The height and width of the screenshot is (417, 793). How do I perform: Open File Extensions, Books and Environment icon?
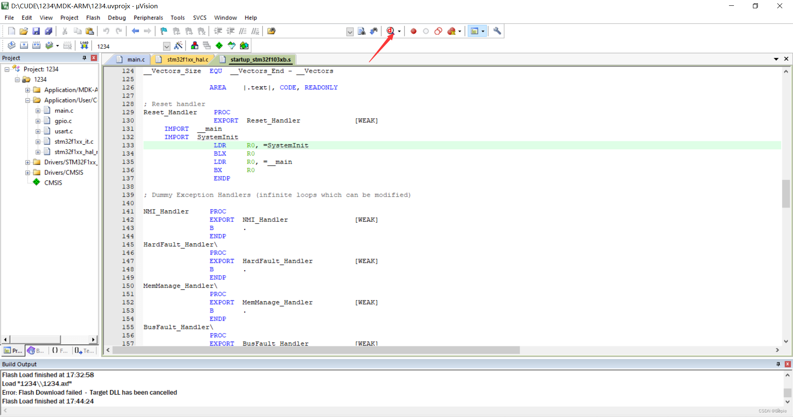pyautogui.click(x=195, y=45)
